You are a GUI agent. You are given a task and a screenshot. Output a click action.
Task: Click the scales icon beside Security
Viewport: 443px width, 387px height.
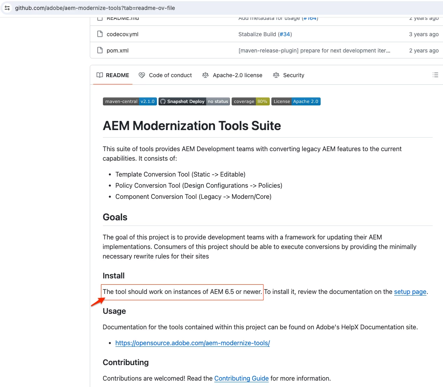coord(276,75)
